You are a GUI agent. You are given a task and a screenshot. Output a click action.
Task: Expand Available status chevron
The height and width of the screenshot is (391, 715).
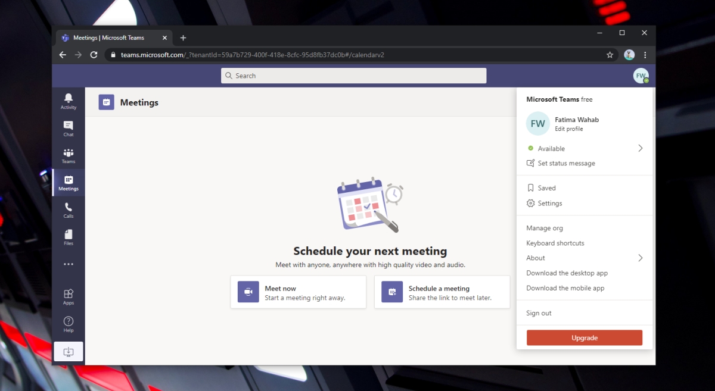click(641, 148)
